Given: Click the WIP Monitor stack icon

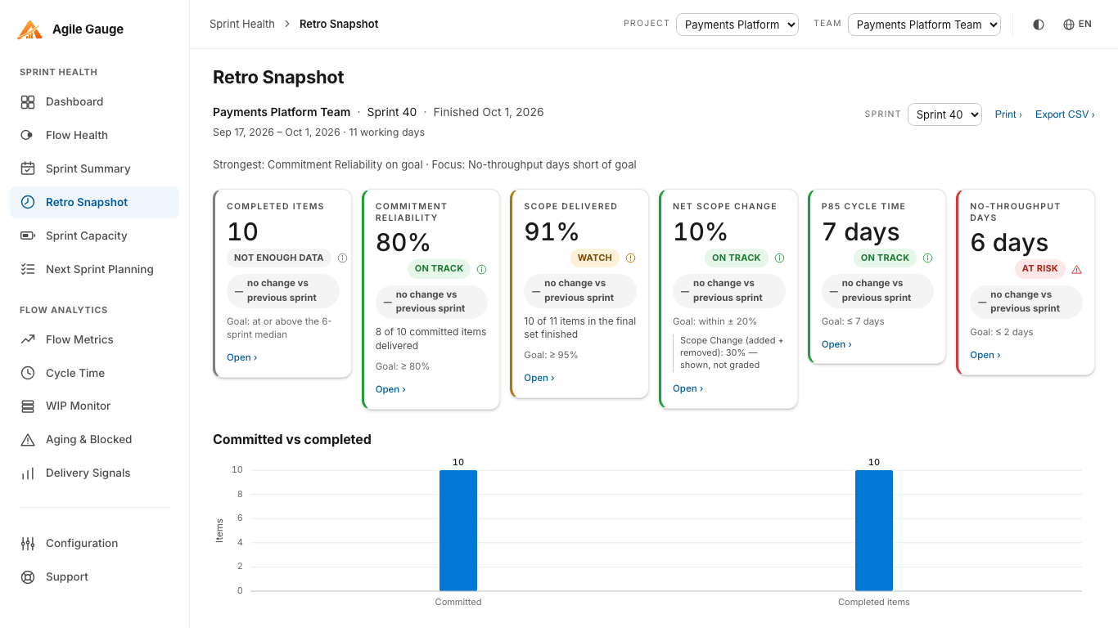Looking at the screenshot, I should point(28,406).
